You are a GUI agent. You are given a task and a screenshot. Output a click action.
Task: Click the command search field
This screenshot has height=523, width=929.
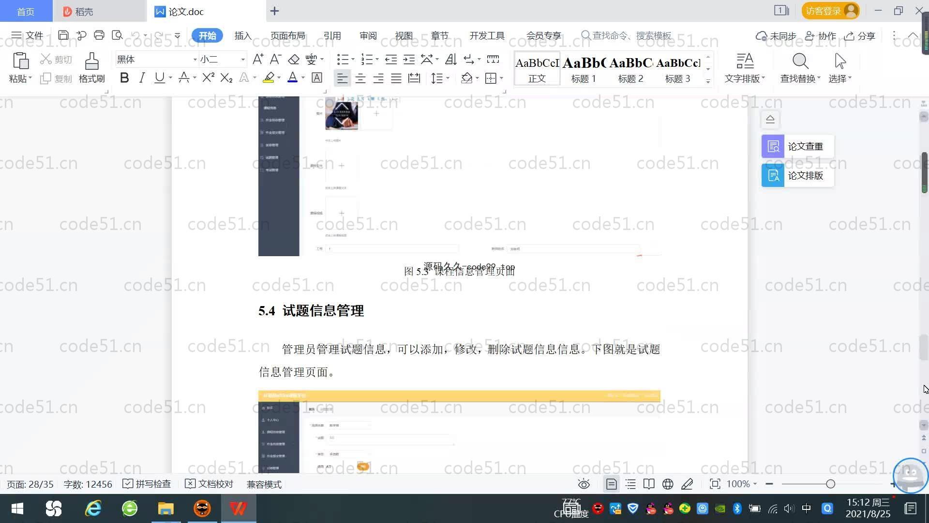pos(627,35)
